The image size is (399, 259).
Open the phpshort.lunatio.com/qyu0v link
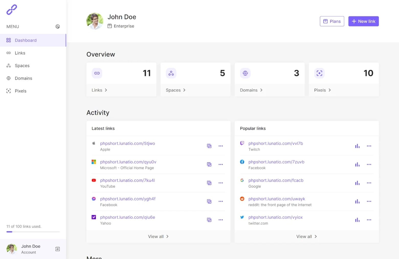click(x=128, y=162)
